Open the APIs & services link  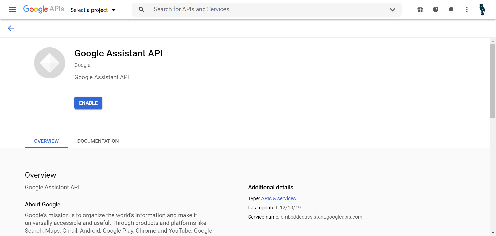click(x=278, y=198)
